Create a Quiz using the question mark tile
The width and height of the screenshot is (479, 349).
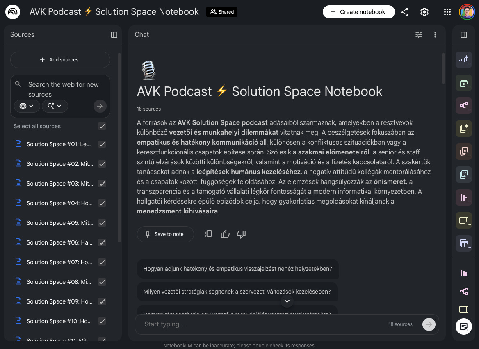(x=464, y=174)
